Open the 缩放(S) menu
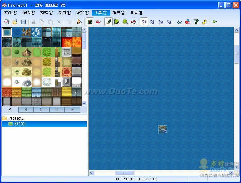Screen dimensions: 241x183 (x=83, y=12)
